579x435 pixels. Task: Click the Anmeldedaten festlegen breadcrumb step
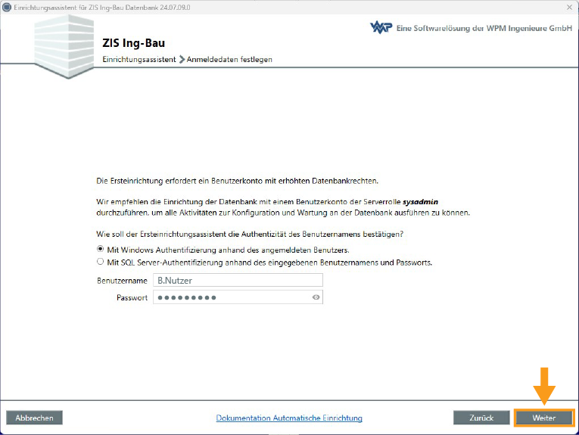point(229,59)
